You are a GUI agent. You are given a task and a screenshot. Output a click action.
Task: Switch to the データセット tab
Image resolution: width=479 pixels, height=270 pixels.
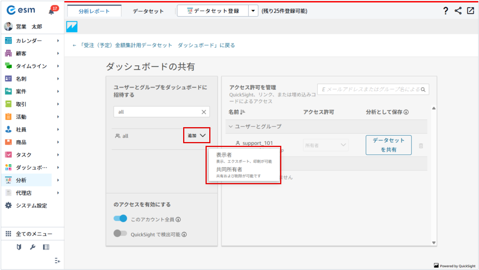(x=148, y=11)
